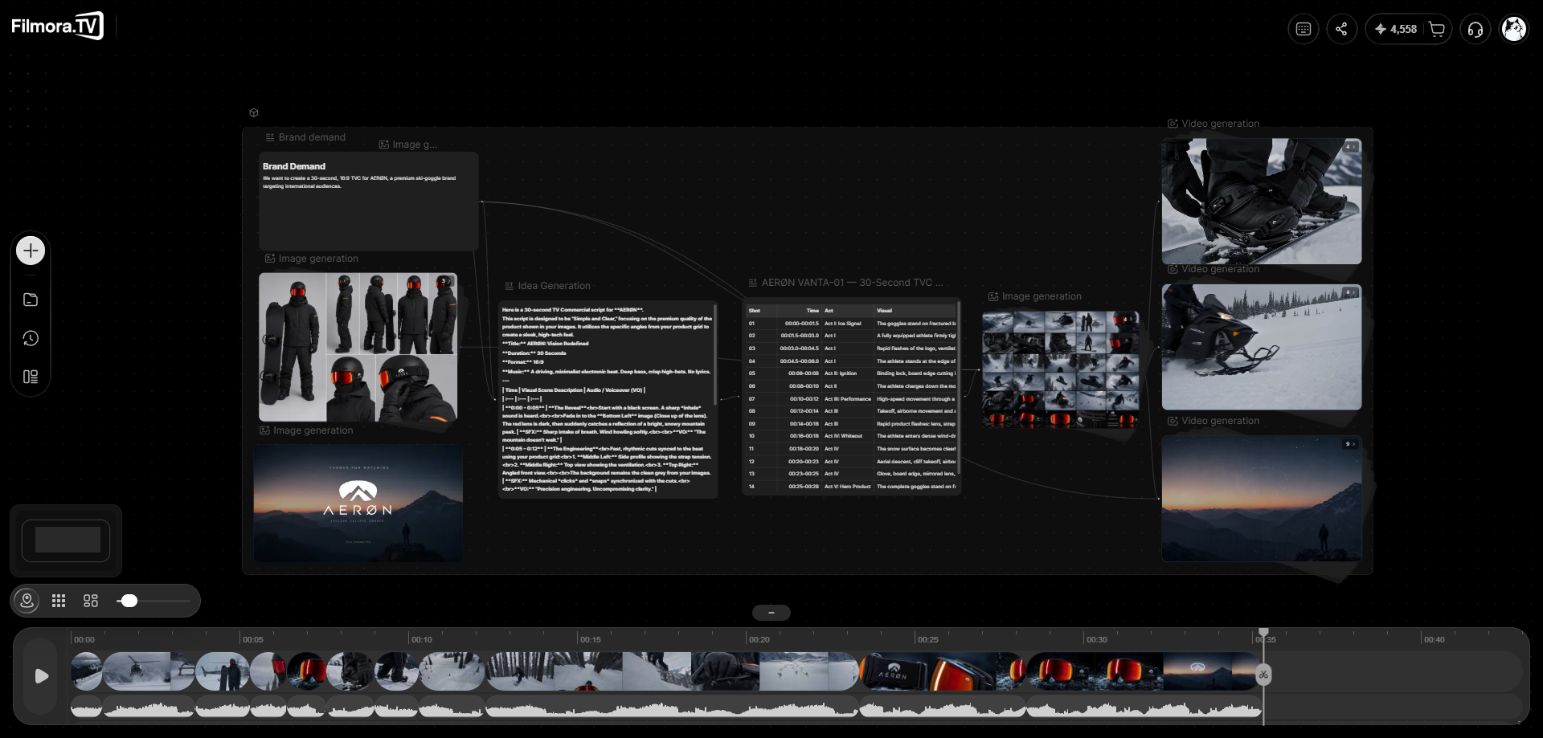Click the share icon

pos(1341,29)
